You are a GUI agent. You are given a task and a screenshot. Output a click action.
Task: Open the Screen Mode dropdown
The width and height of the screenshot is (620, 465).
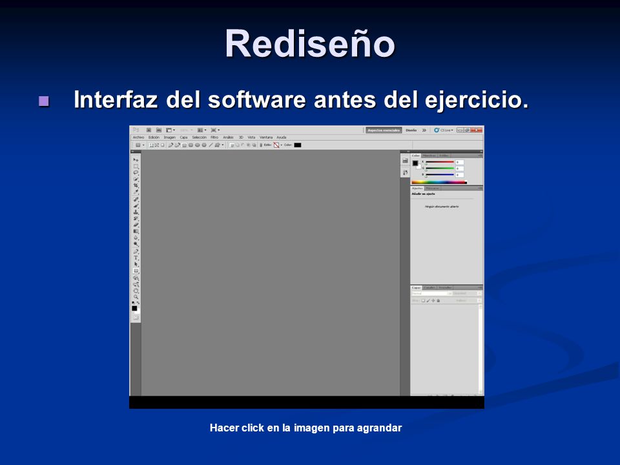click(x=216, y=130)
